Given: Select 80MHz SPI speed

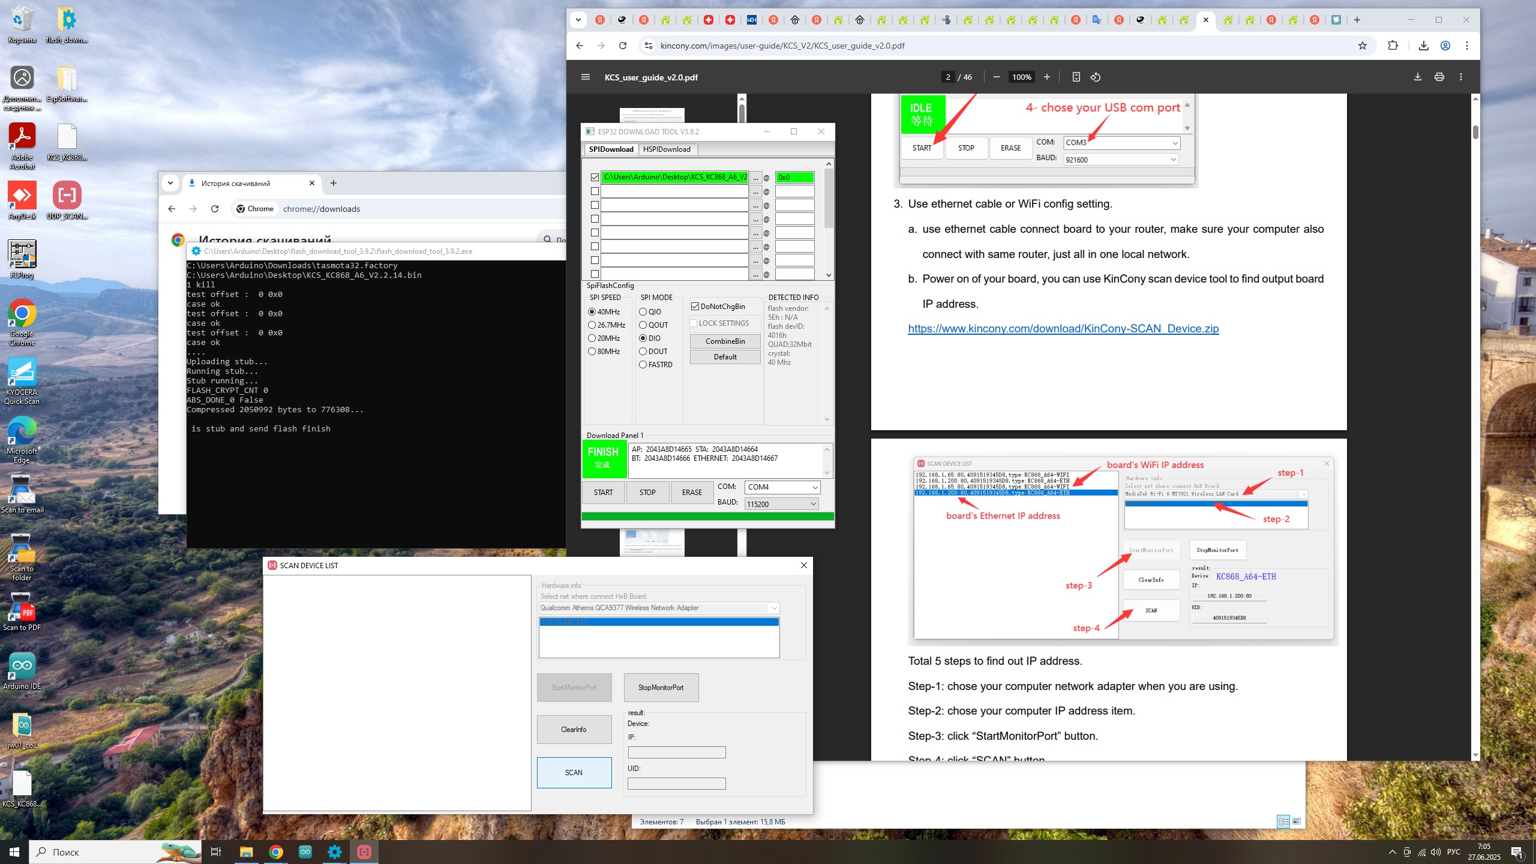Looking at the screenshot, I should click(x=592, y=352).
